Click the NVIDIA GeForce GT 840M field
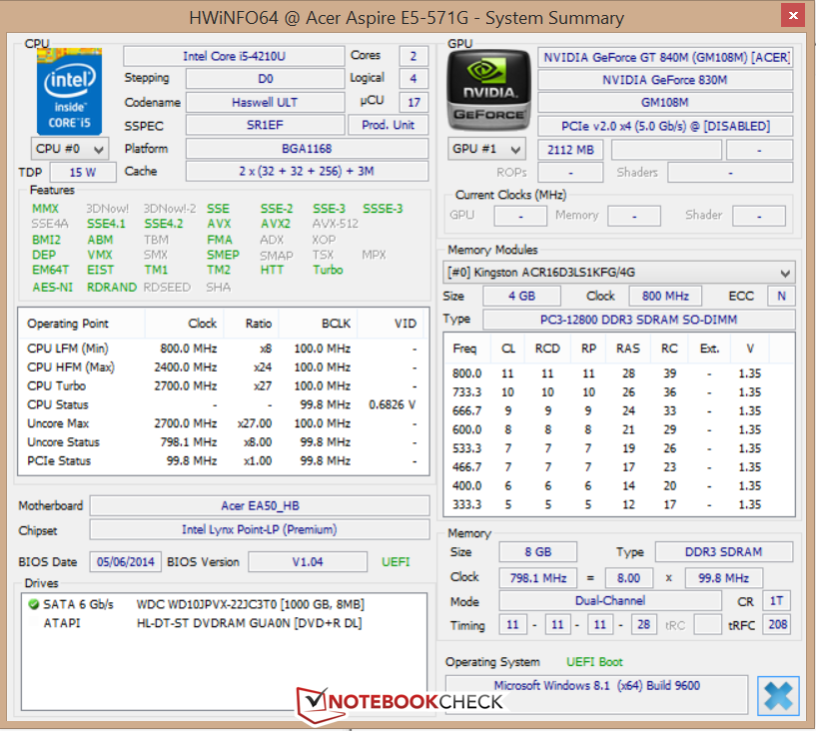Image resolution: width=816 pixels, height=731 pixels. pyautogui.click(x=665, y=57)
